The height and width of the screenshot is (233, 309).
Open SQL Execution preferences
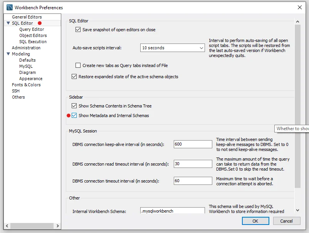click(x=33, y=42)
